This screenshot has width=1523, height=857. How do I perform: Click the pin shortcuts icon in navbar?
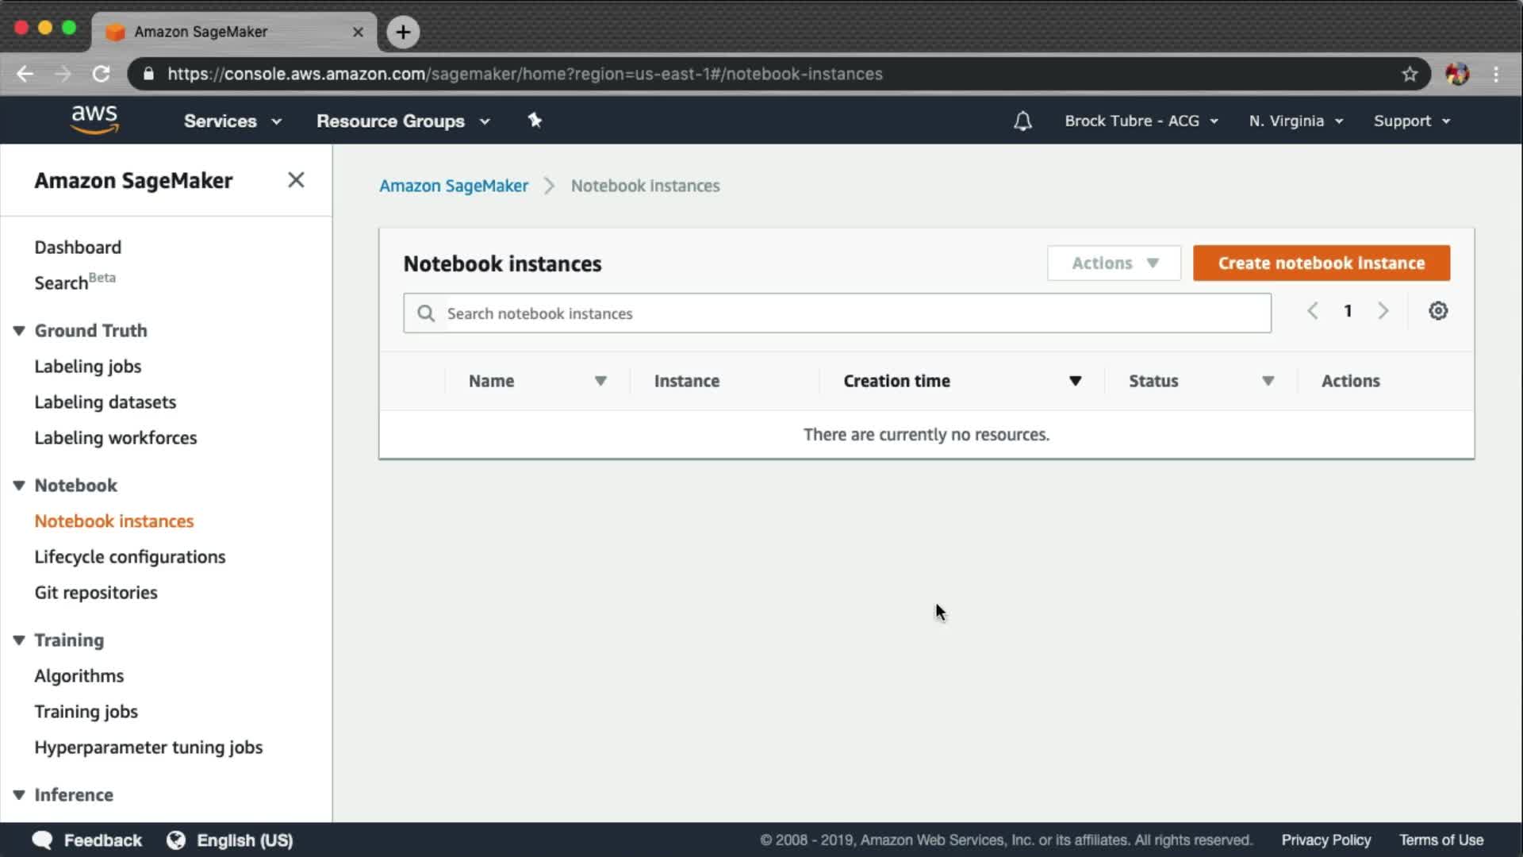pos(535,121)
